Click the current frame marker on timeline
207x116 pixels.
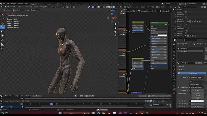point(52,104)
